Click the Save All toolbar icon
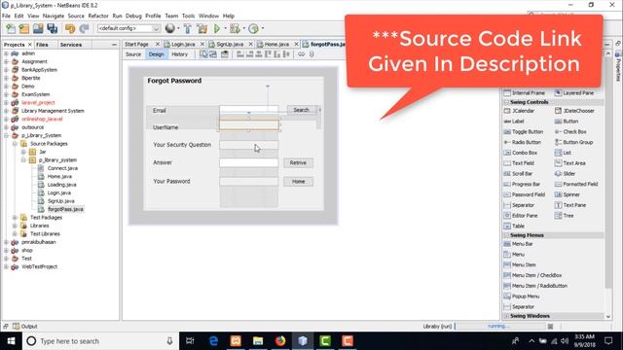 click(53, 28)
